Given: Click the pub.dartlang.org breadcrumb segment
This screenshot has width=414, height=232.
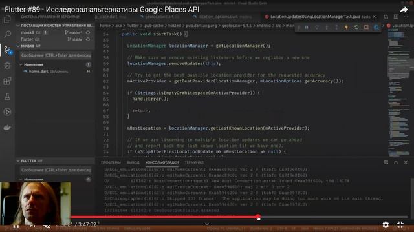Looking at the screenshot, I should [x=201, y=26].
